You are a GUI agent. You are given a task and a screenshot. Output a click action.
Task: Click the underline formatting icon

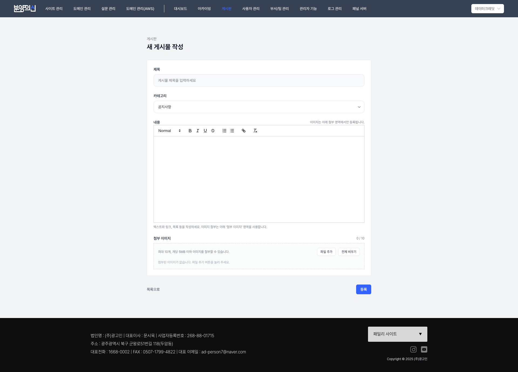pos(205,131)
